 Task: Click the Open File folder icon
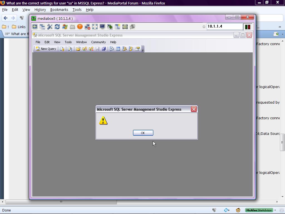pos(78,49)
